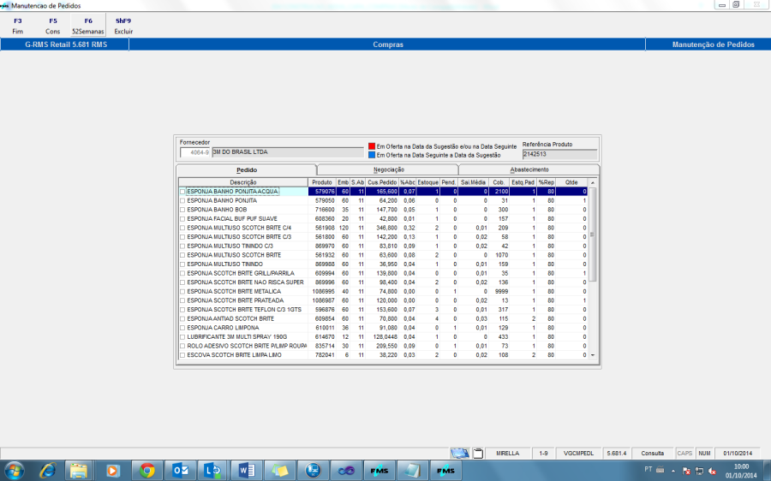This screenshot has width=771, height=481.
Task: Click the blue offer legend color square
Action: 372,155
